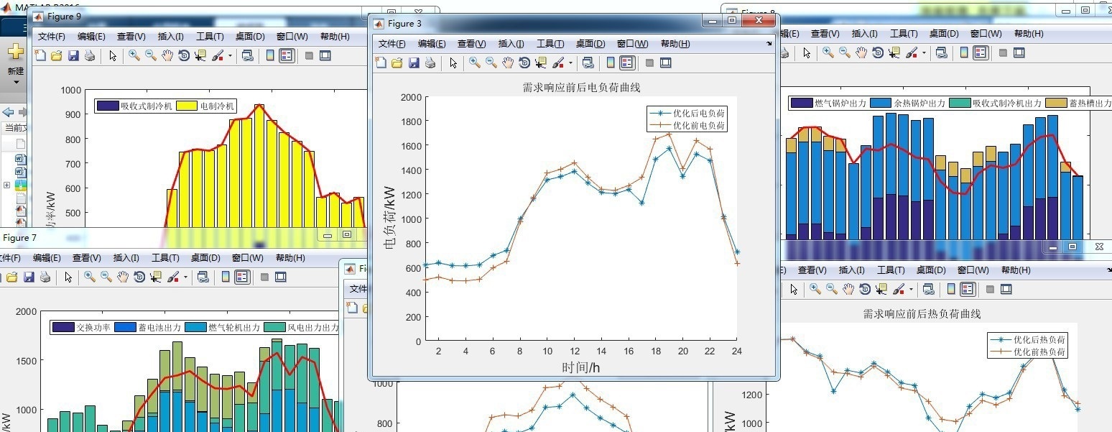Rotate 3D tool in Figure 7 toolbar
This screenshot has height=432, width=1112.
(x=139, y=277)
